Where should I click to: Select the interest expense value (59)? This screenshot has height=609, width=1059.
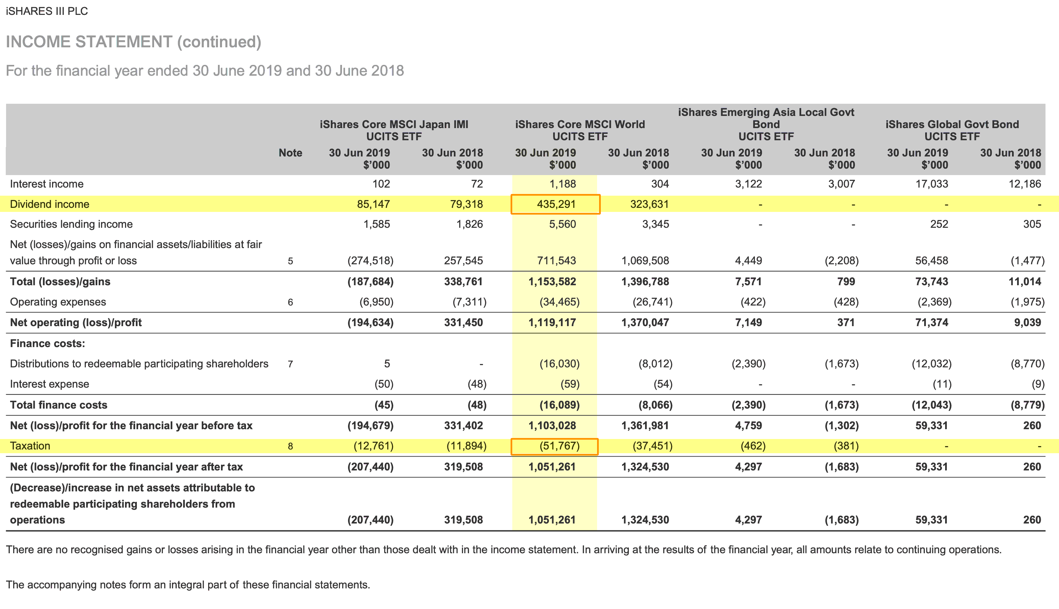(570, 384)
